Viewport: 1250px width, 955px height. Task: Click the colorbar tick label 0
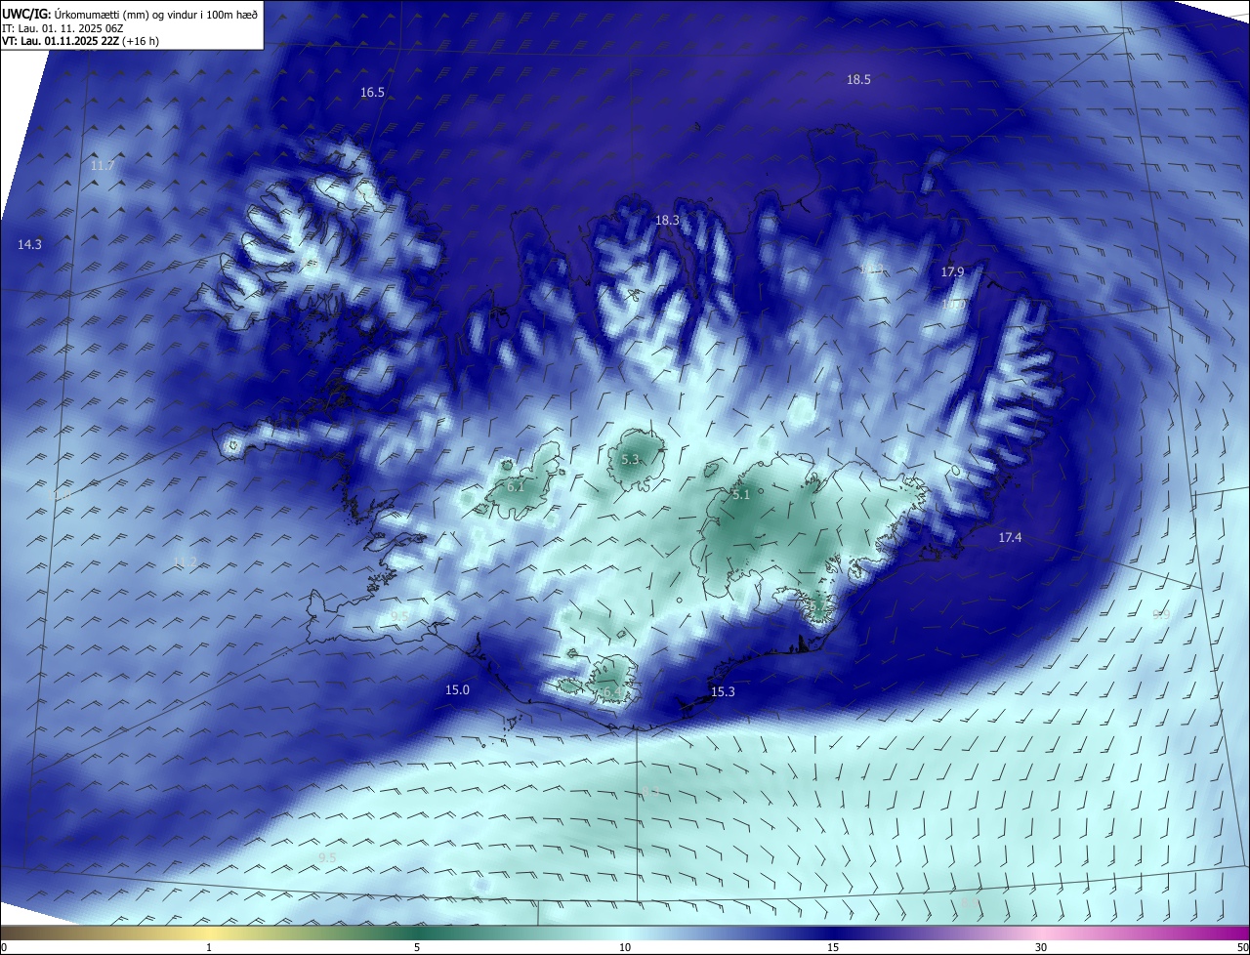[x=4, y=947]
